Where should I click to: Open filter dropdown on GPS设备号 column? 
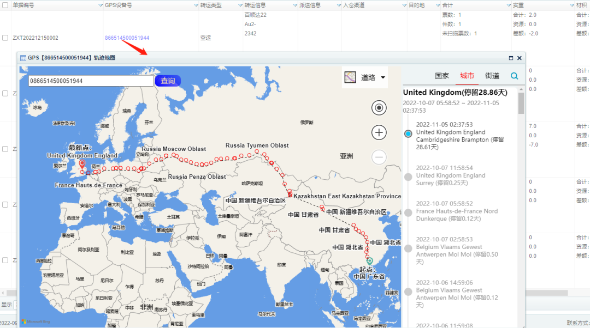[196, 5]
